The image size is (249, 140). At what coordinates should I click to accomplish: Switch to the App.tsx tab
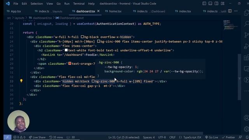[x=14, y=11]
